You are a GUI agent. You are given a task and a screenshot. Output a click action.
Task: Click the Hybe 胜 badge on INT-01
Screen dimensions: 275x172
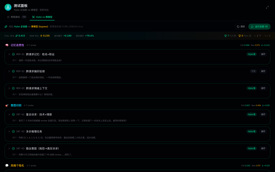pyautogui.click(x=252, y=114)
